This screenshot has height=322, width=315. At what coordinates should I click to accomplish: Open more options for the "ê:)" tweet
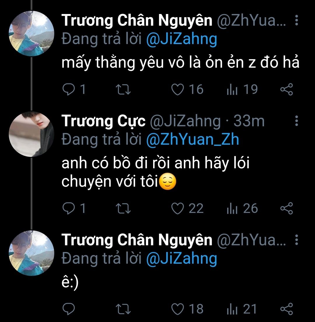[296, 240]
